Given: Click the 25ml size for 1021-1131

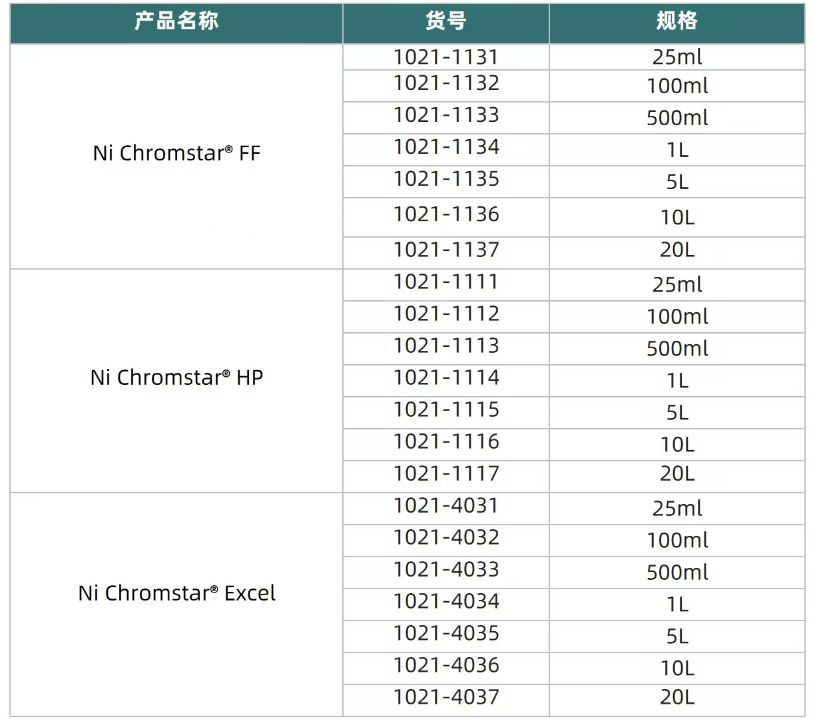Looking at the screenshot, I should 677,57.
